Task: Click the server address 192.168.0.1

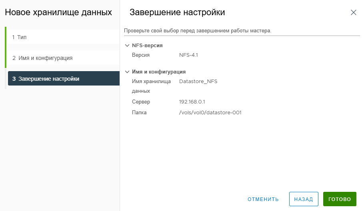Action: 192,102
